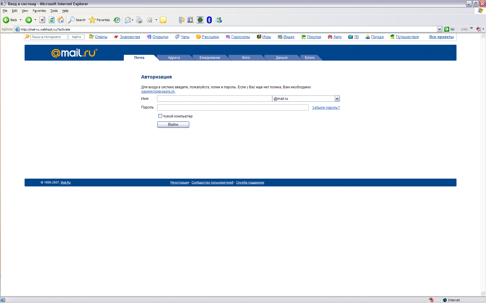Screen dimensions: 486x303
Task: Click the Bluetooth toolbar icon
Action: (209, 20)
